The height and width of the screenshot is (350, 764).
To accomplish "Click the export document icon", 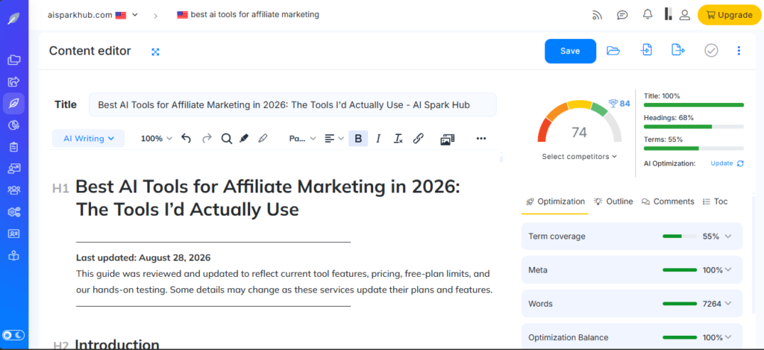I will 678,50.
